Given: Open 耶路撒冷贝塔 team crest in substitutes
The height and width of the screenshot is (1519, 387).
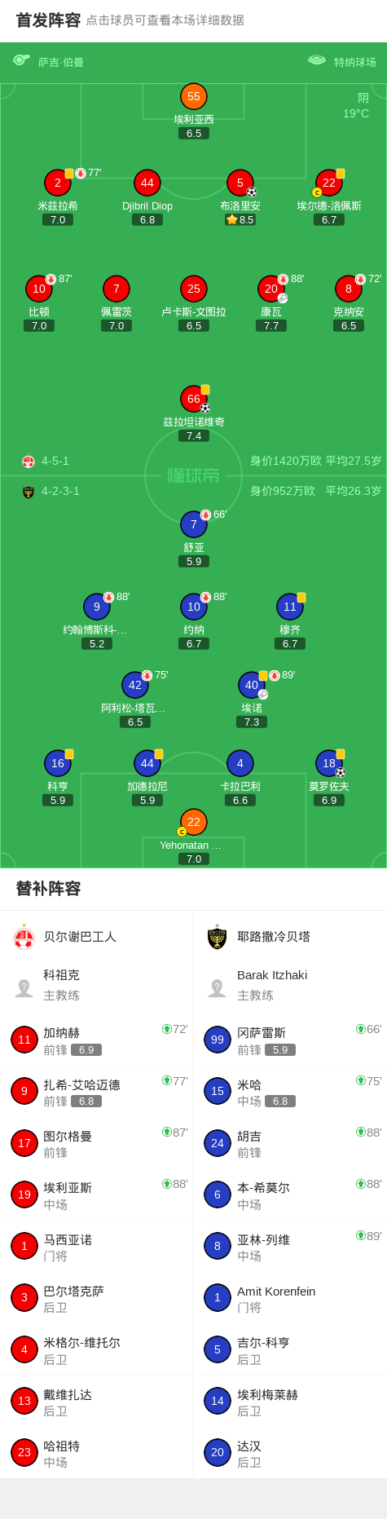Looking at the screenshot, I should click(217, 938).
